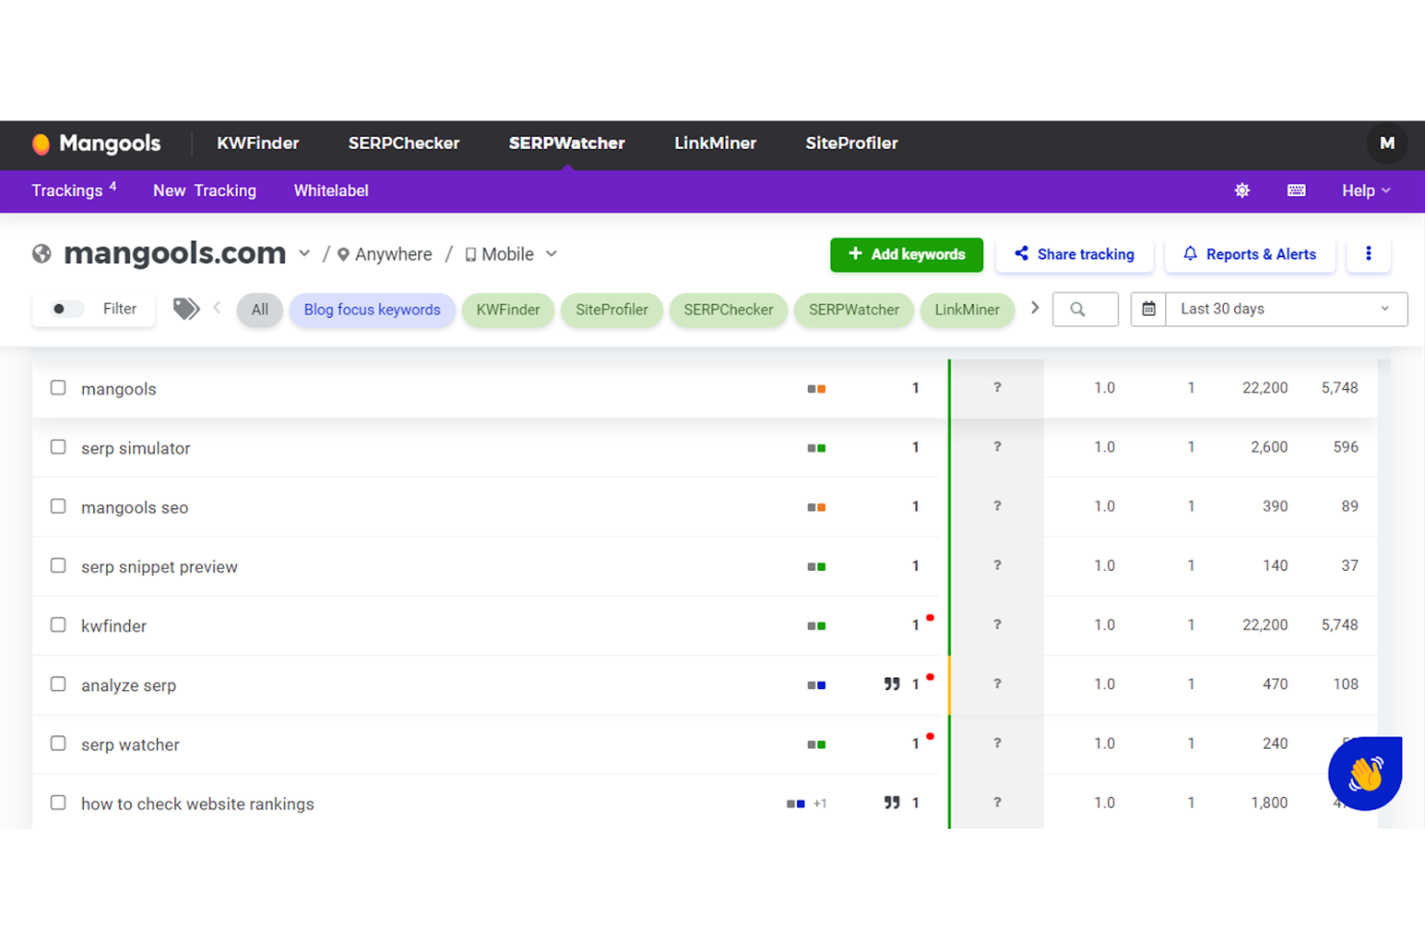Check the analyze serp checkbox
This screenshot has width=1425, height=950.
point(59,684)
